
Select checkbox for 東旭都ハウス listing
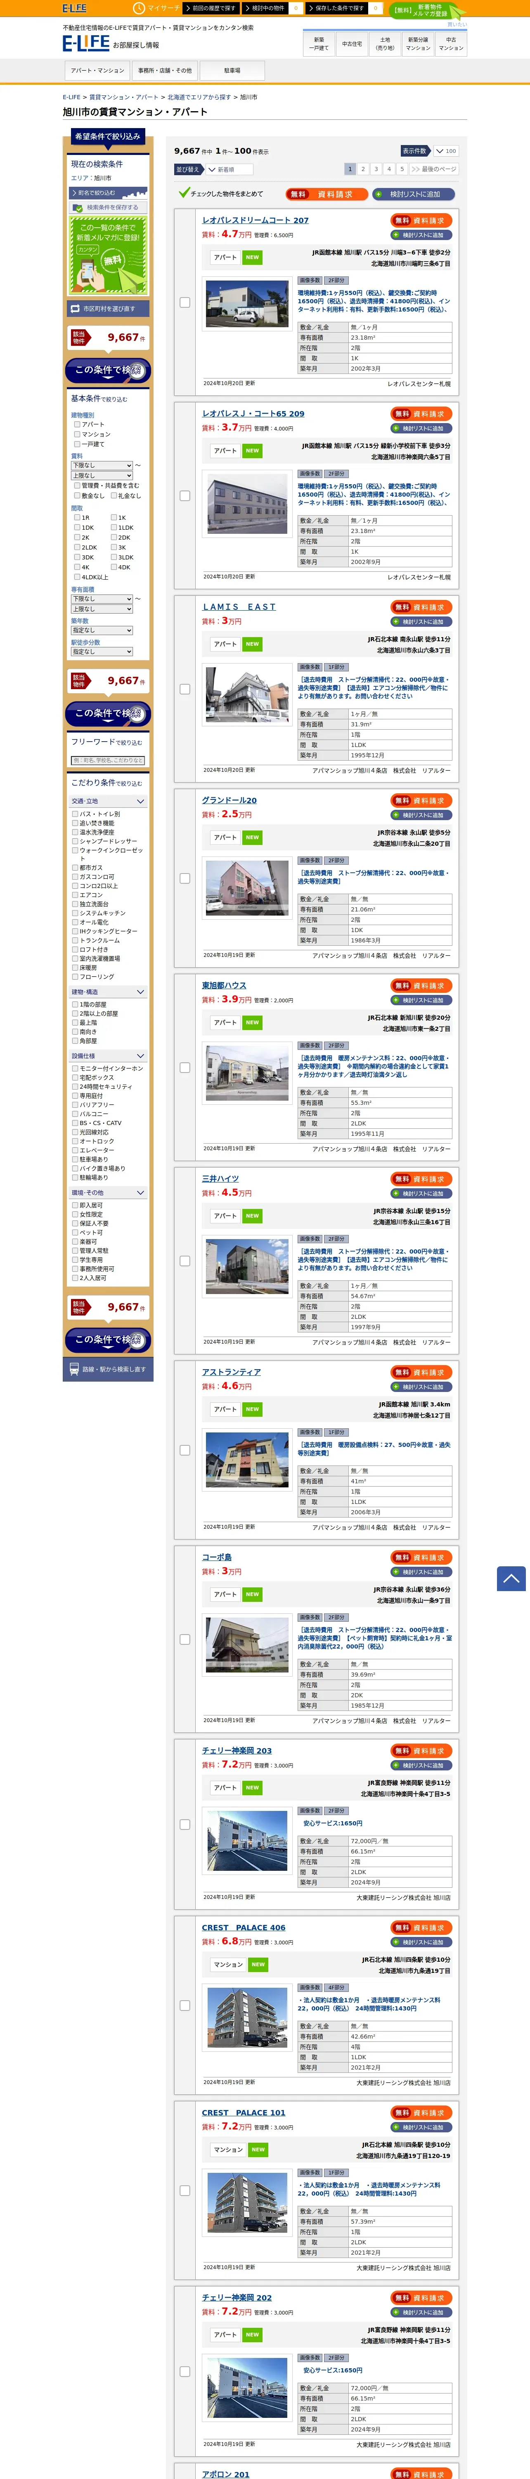pos(185,1067)
